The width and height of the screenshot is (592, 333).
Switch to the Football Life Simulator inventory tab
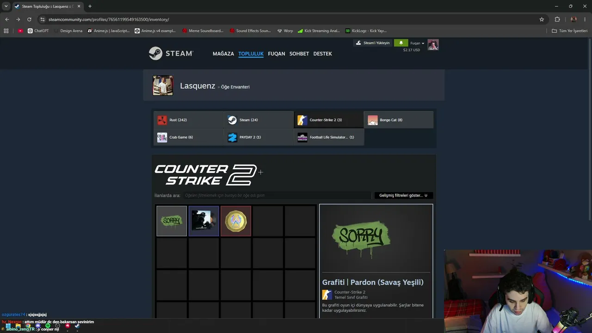[x=329, y=137]
